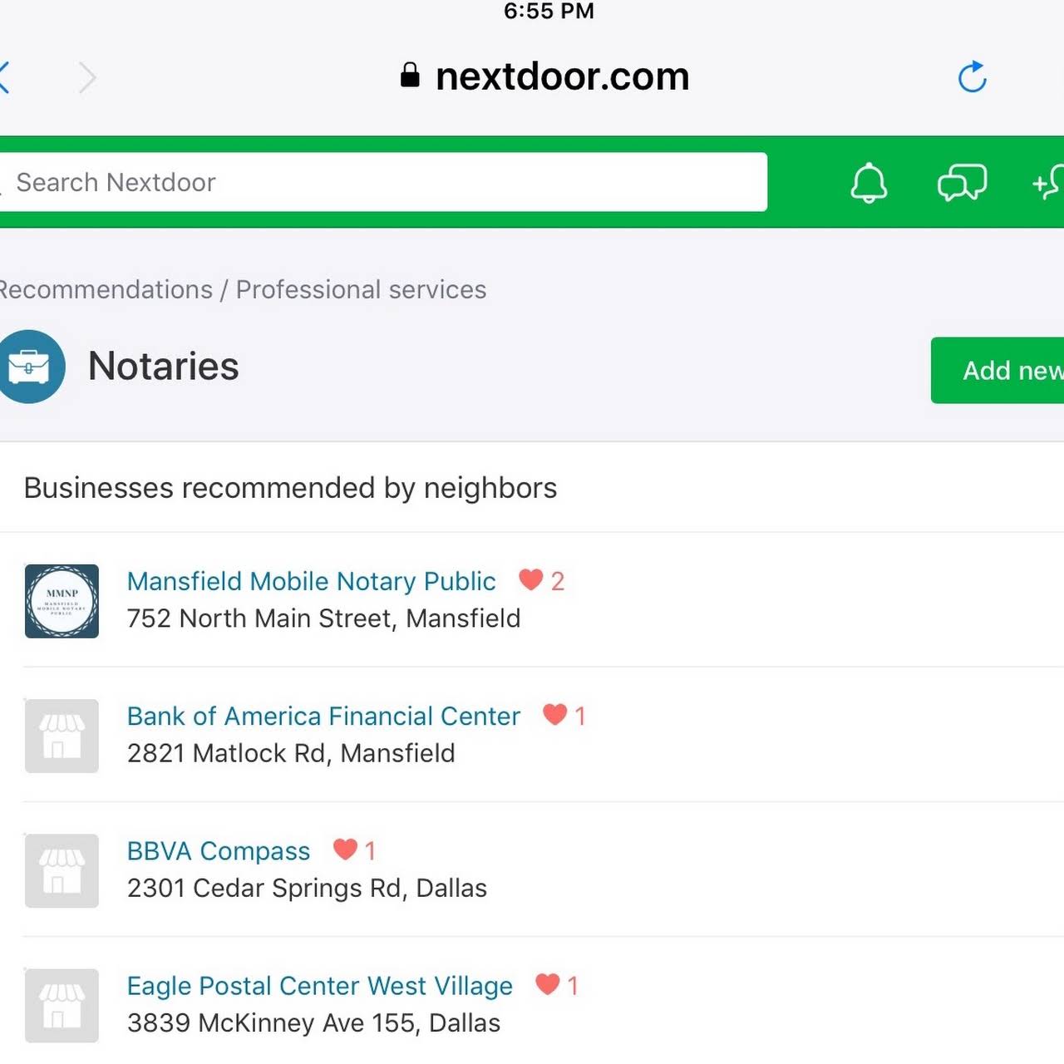Tap the 6:55 PM status bar clock
Image resolution: width=1064 pixels, height=1064 pixels.
(x=549, y=11)
